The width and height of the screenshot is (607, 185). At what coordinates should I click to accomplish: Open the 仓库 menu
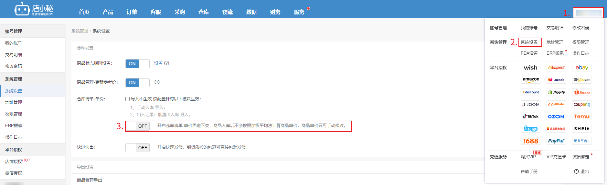point(204,12)
